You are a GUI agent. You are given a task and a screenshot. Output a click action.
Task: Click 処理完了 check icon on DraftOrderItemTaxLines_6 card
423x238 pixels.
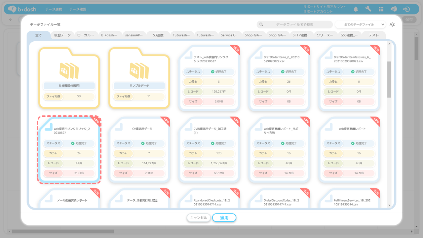coord(353,72)
